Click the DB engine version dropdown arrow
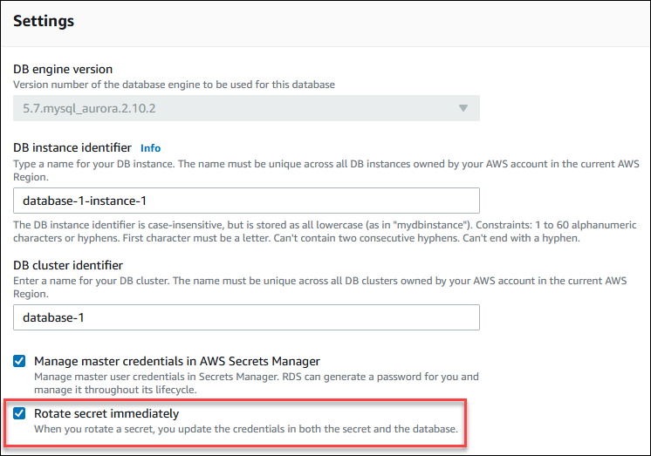This screenshot has width=651, height=456. click(462, 108)
